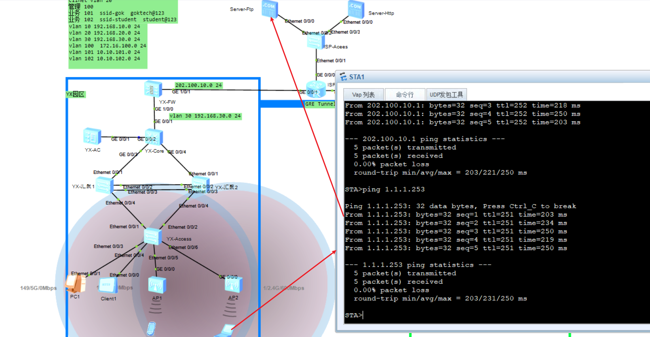This screenshot has height=337, width=650.
Task: Click the AP2 access point icon
Action: [x=233, y=285]
